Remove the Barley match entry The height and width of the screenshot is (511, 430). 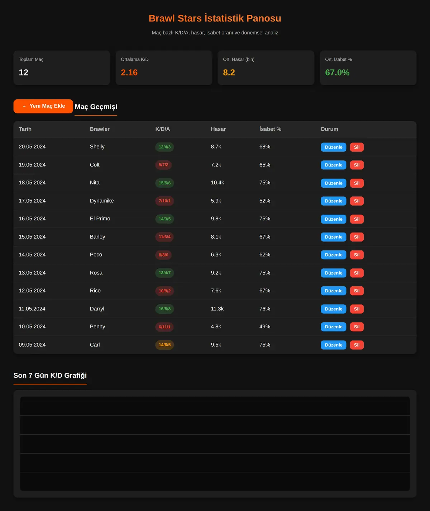pyautogui.click(x=357, y=237)
